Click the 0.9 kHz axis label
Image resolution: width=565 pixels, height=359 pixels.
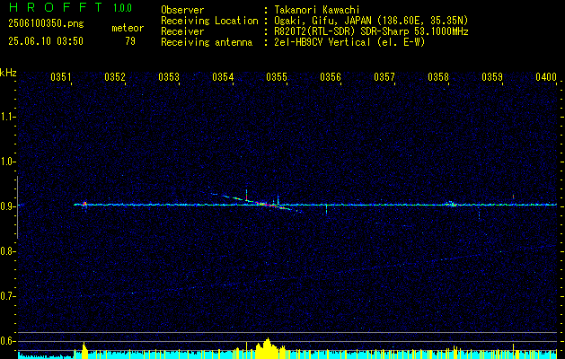click(7, 206)
